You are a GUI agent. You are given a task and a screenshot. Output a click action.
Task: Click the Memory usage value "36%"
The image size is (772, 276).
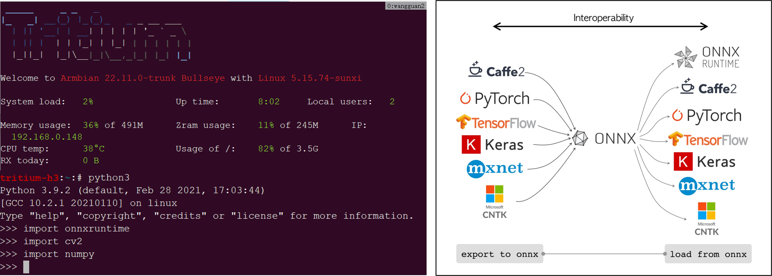[91, 125]
